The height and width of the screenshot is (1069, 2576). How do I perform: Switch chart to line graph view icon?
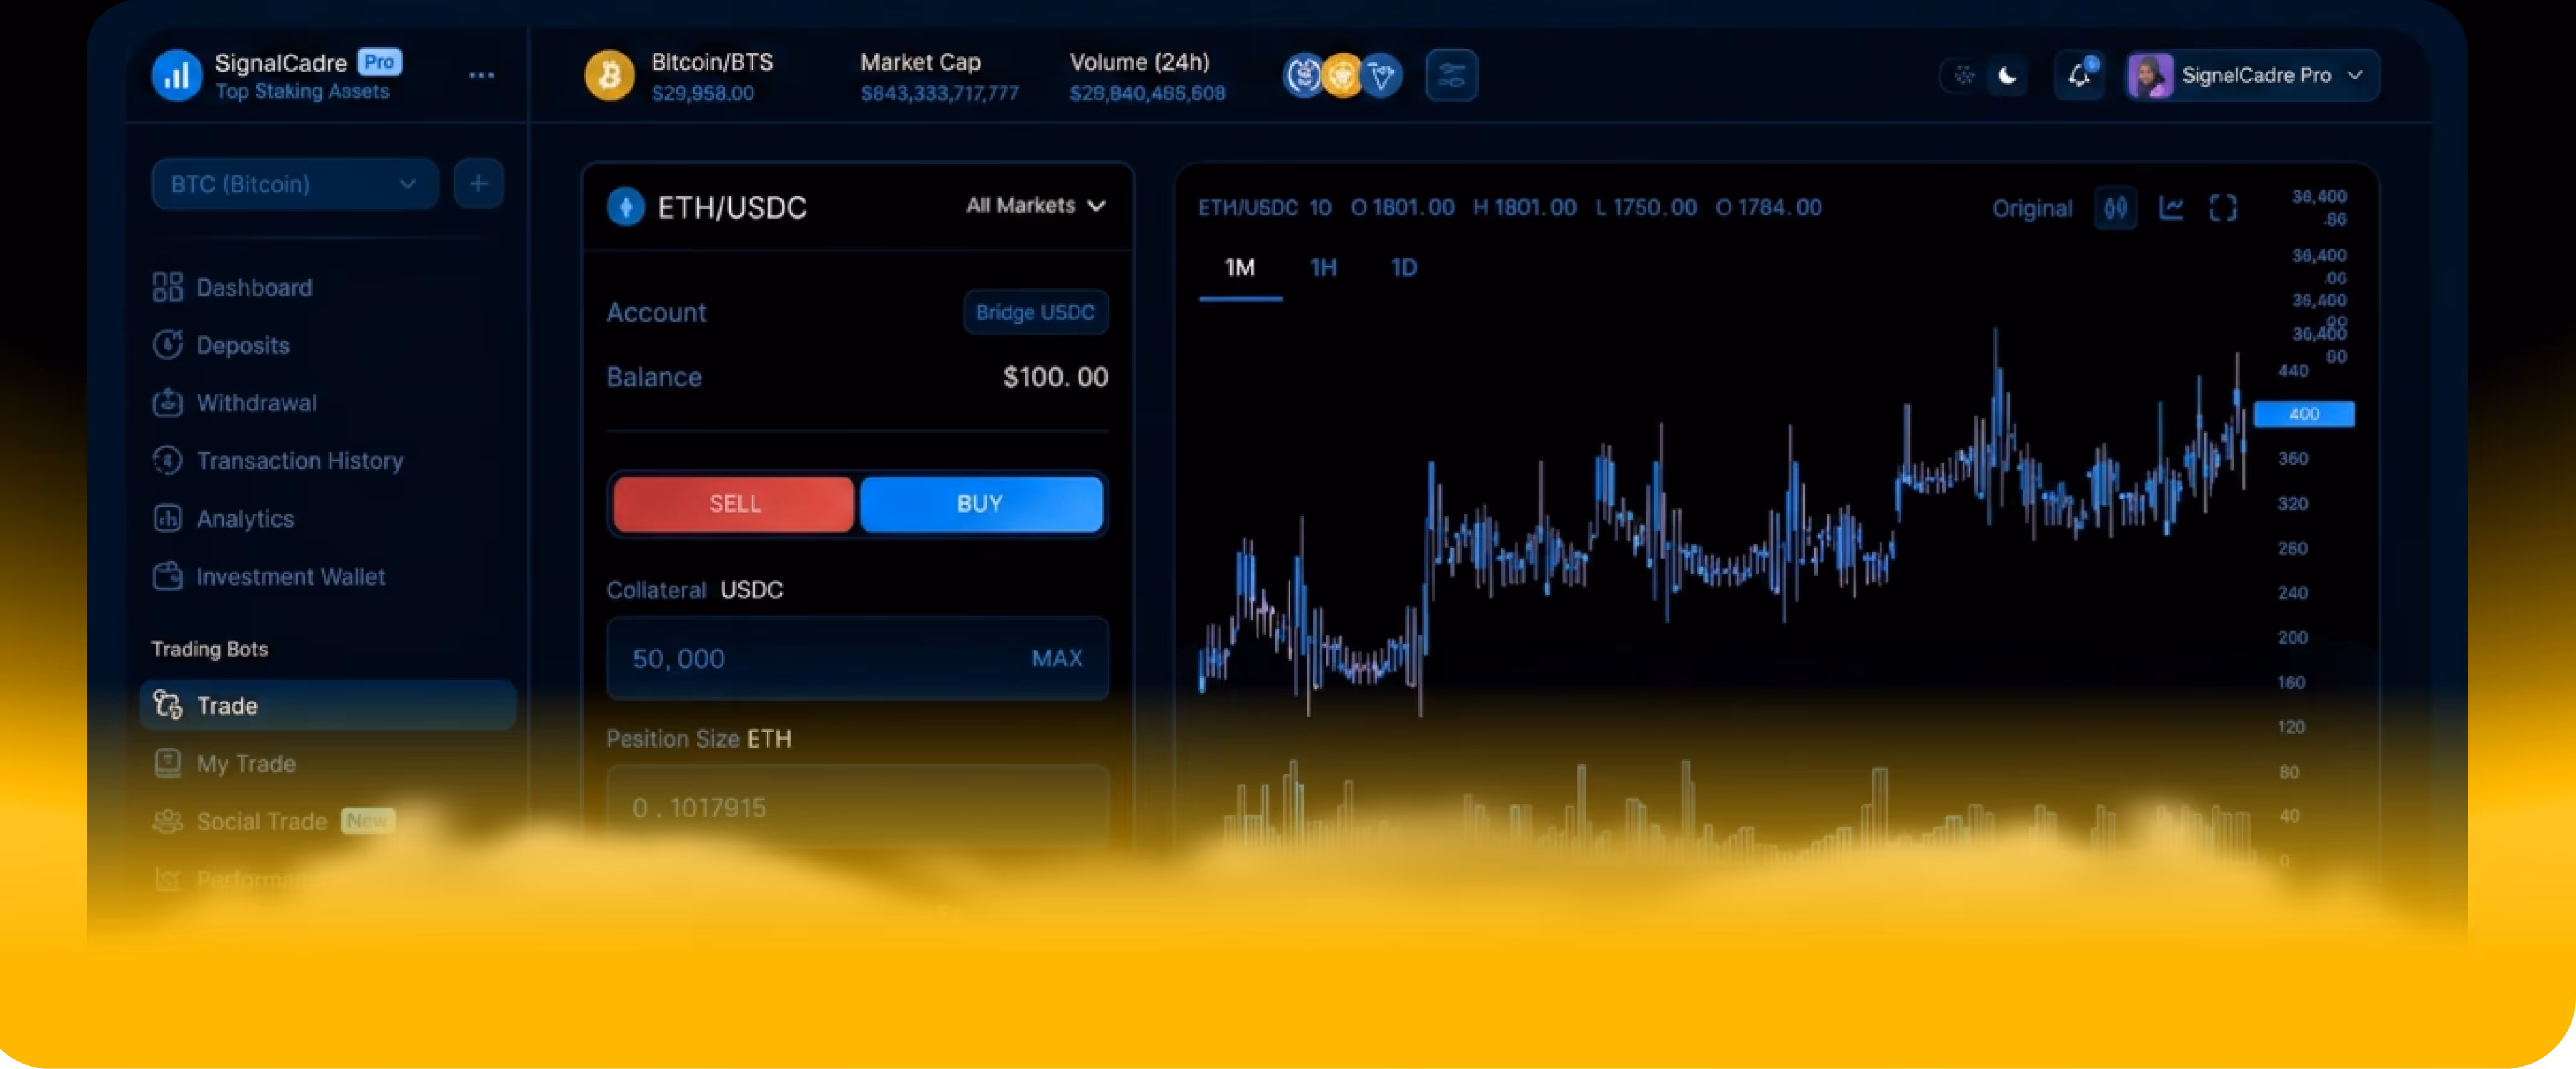point(2171,208)
